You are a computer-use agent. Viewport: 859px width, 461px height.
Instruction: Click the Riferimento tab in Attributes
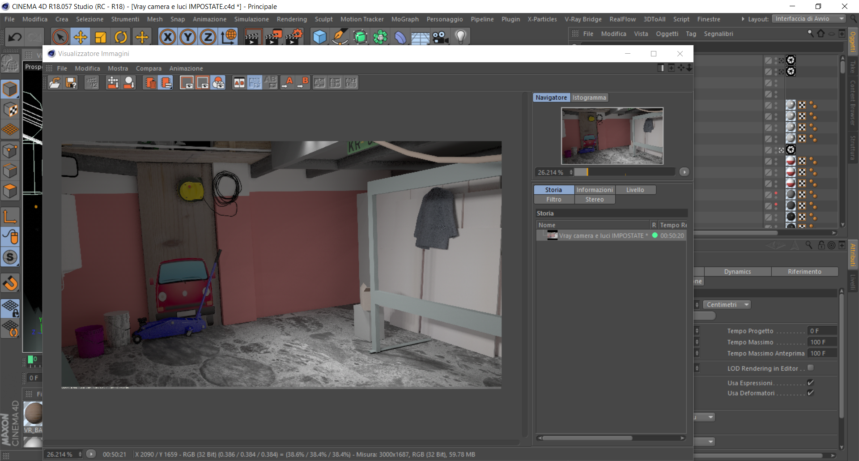pyautogui.click(x=804, y=272)
